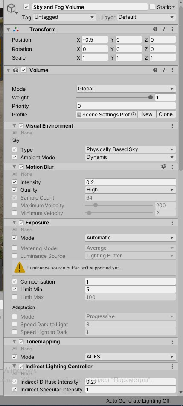Open Transform component help reference
This screenshot has height=406, width=183.
(x=155, y=29)
